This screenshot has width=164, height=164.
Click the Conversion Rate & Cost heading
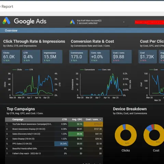[92, 41]
